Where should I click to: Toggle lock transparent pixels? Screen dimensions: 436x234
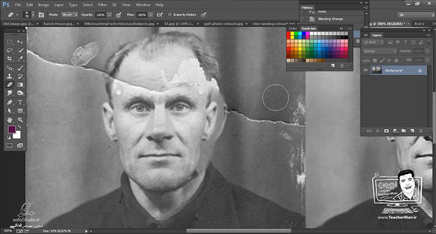click(x=375, y=60)
